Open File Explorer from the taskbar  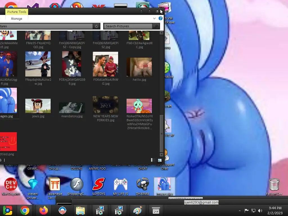pos(80,210)
